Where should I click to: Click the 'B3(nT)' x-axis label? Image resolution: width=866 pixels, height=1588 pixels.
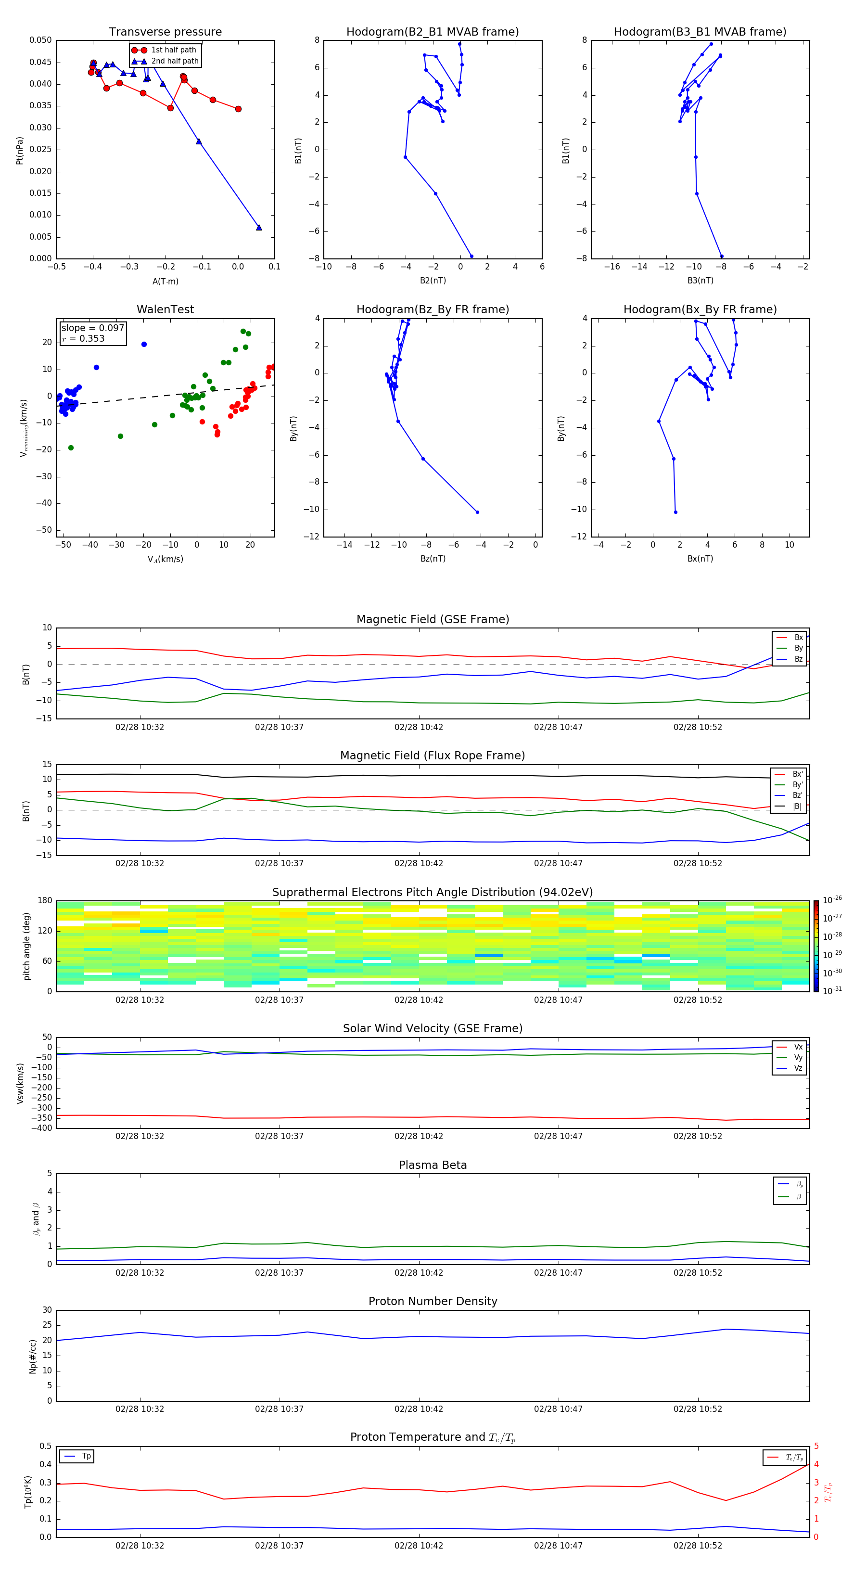click(x=700, y=281)
